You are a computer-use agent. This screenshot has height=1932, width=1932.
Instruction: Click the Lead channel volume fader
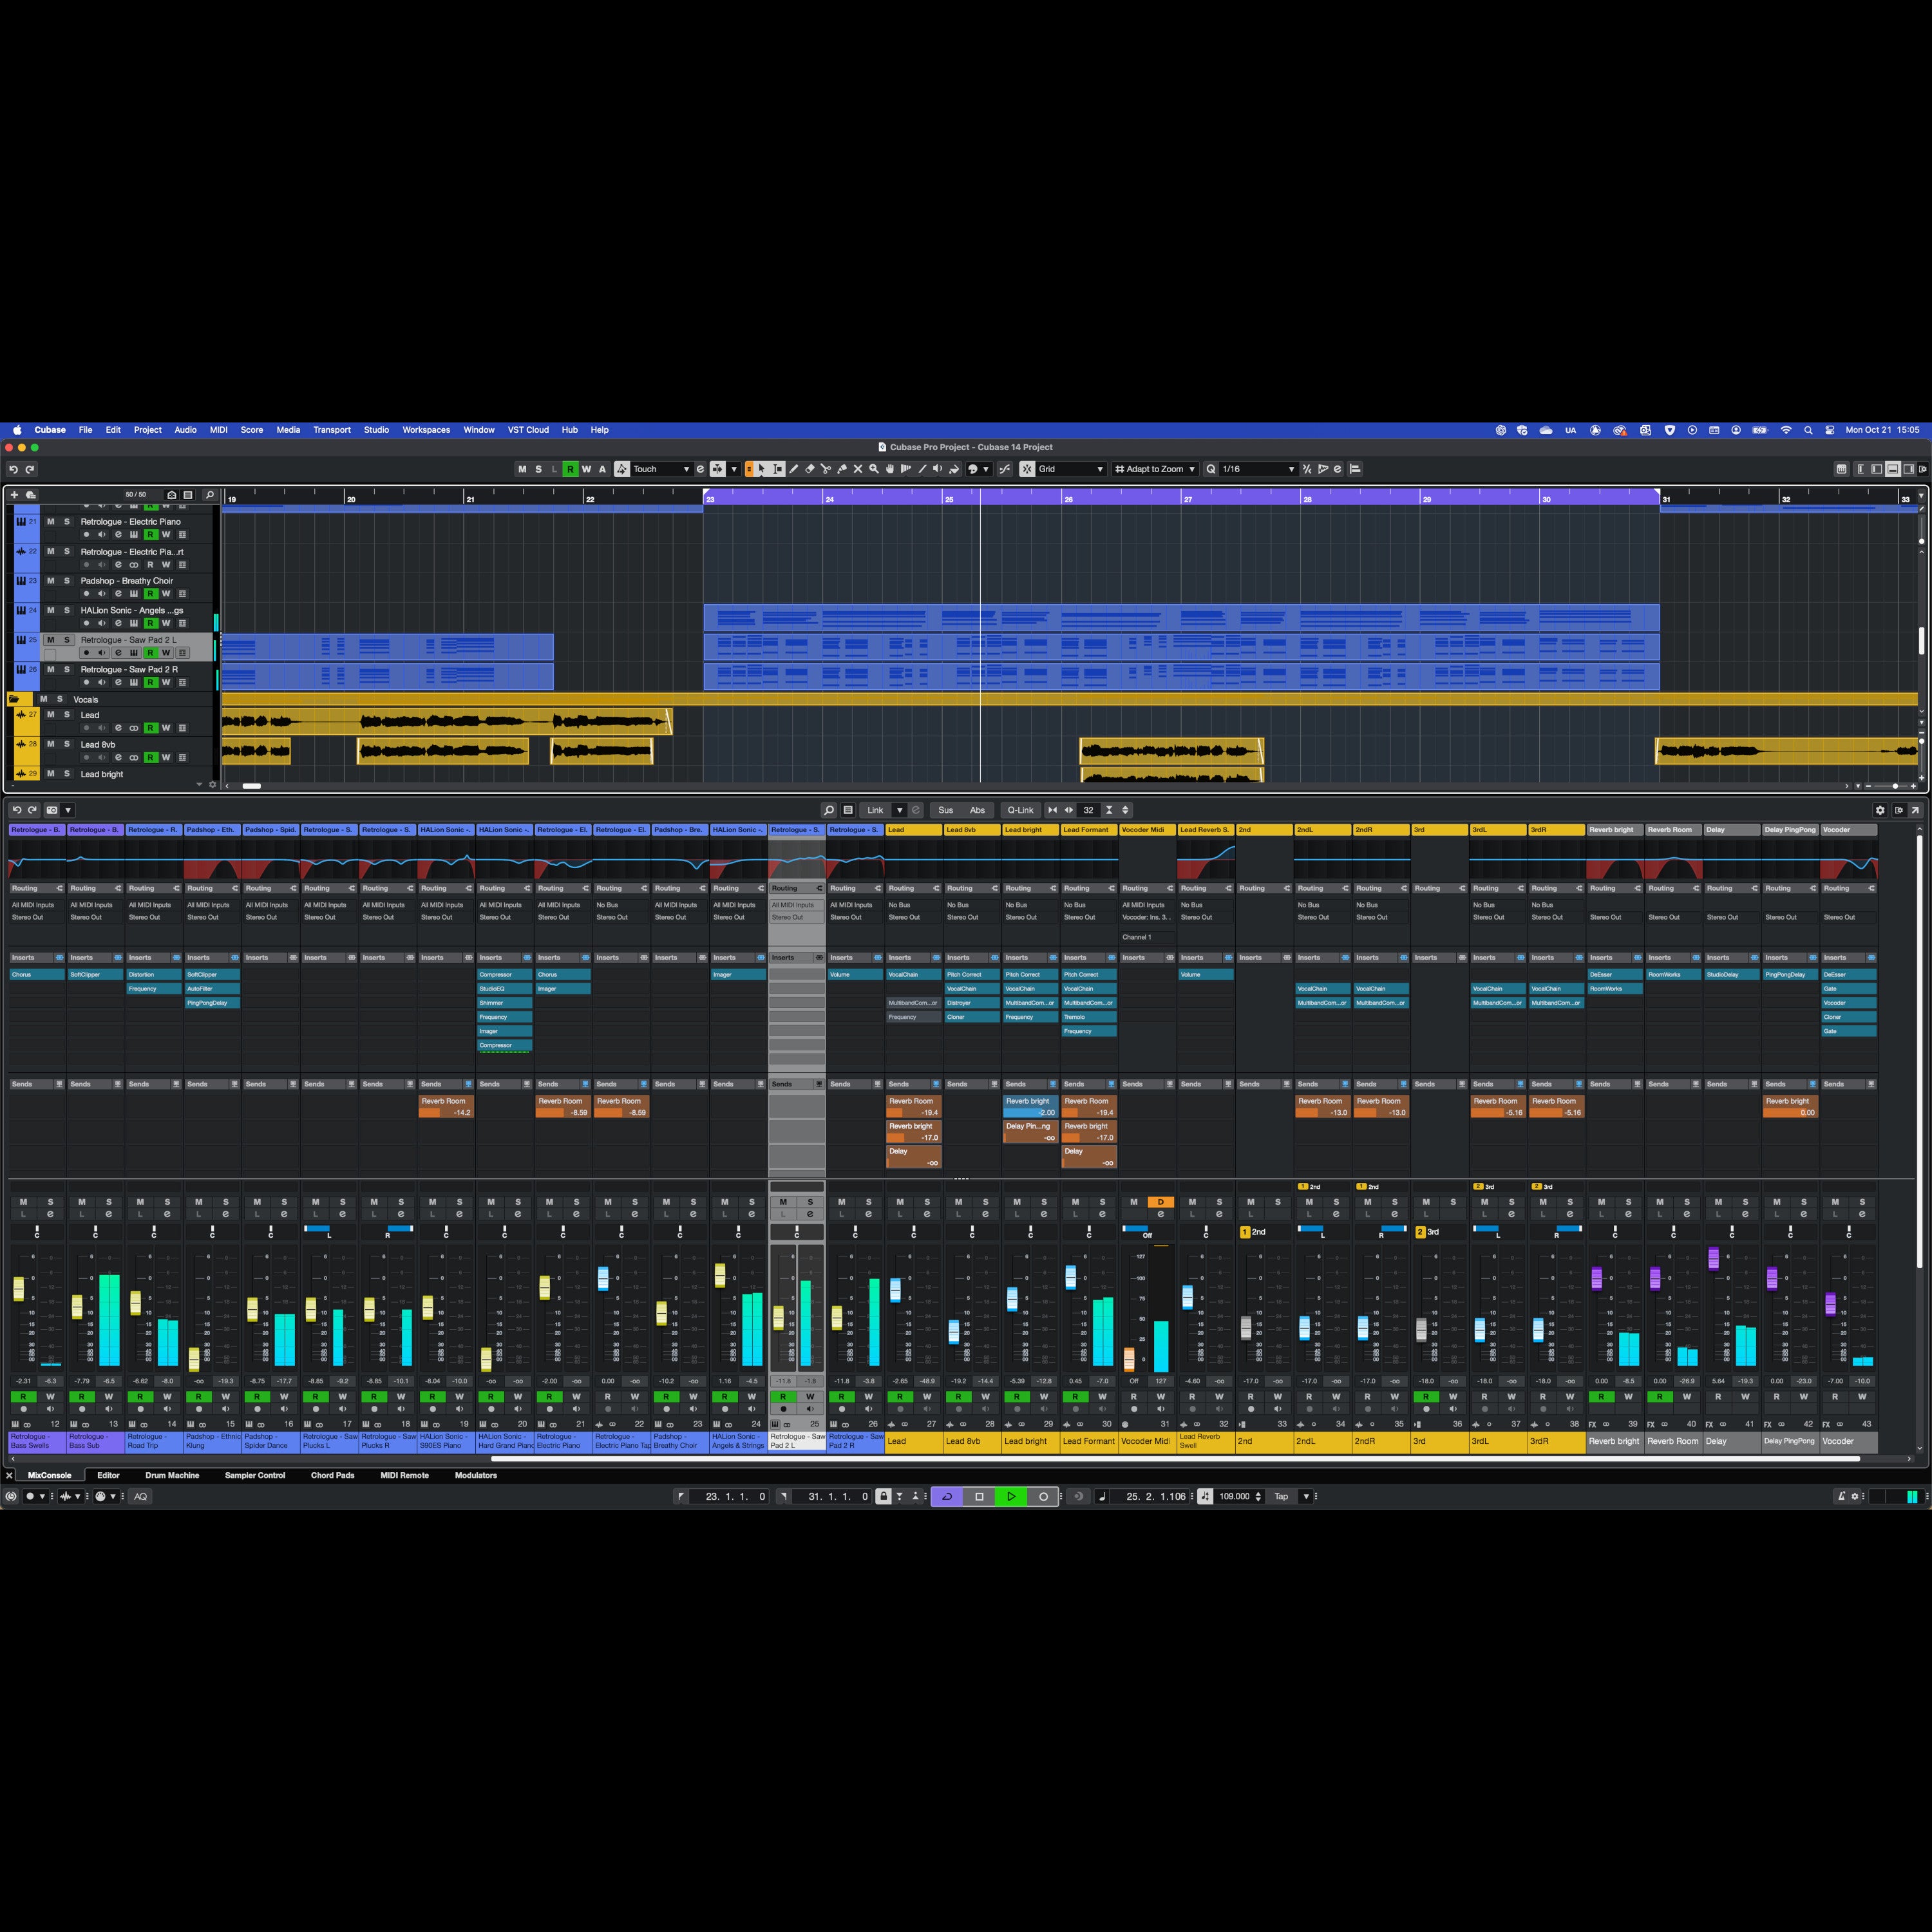coord(895,1290)
